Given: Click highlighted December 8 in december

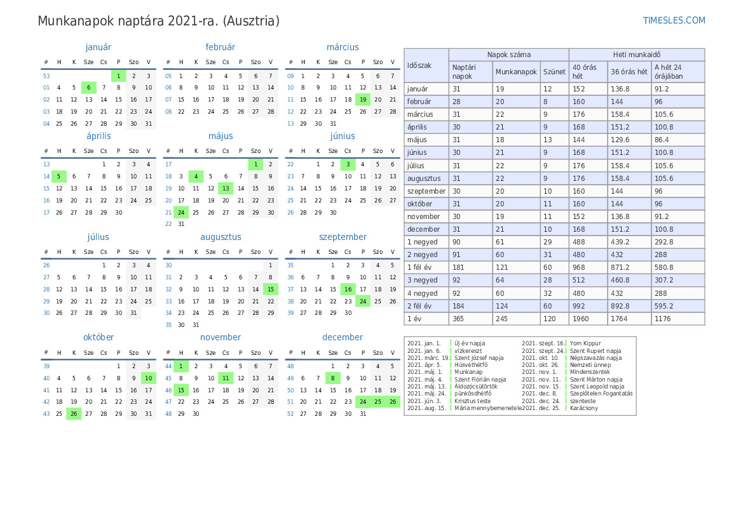Looking at the screenshot, I should pos(332,378).
